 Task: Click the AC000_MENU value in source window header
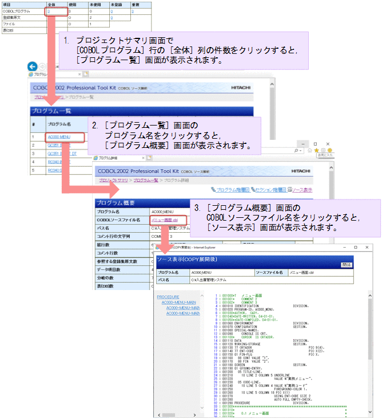pos(201,273)
